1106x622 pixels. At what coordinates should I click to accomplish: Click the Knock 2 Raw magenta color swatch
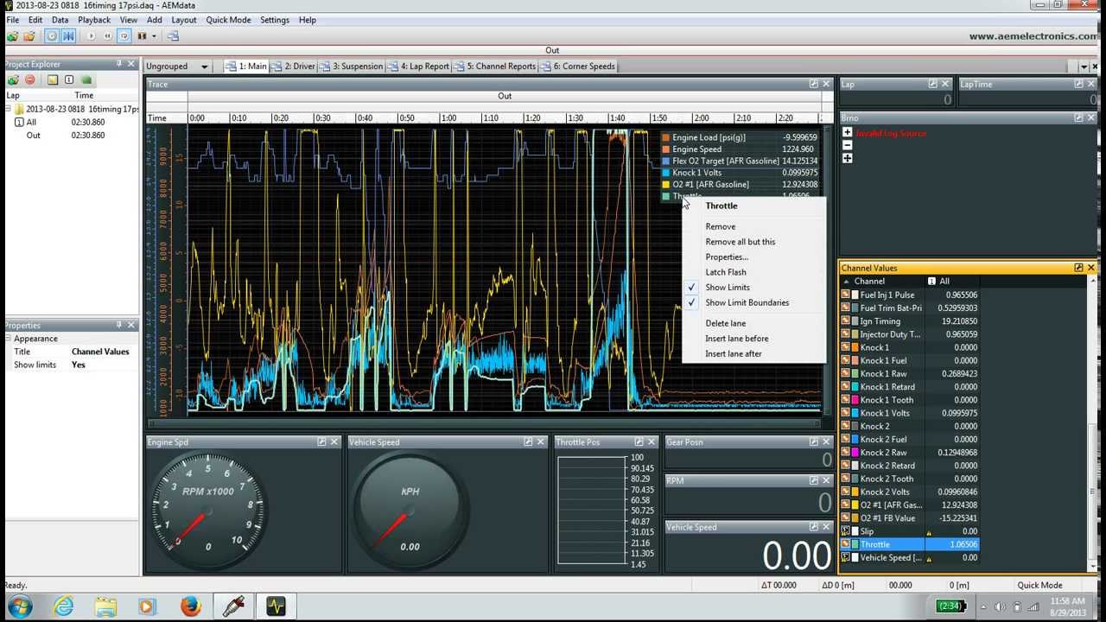[855, 453]
